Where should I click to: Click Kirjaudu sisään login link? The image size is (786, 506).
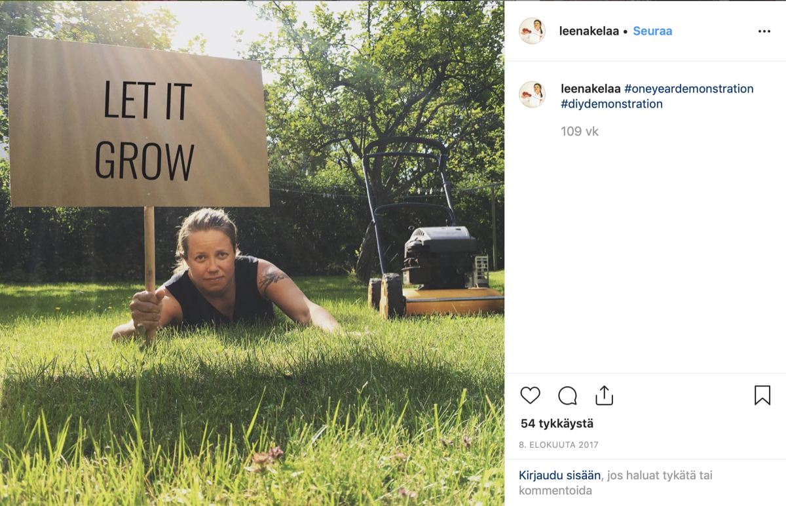click(560, 475)
